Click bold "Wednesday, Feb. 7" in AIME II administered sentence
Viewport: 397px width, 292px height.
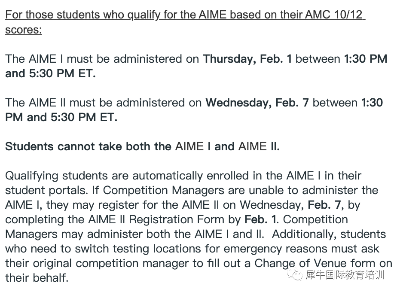click(x=257, y=103)
